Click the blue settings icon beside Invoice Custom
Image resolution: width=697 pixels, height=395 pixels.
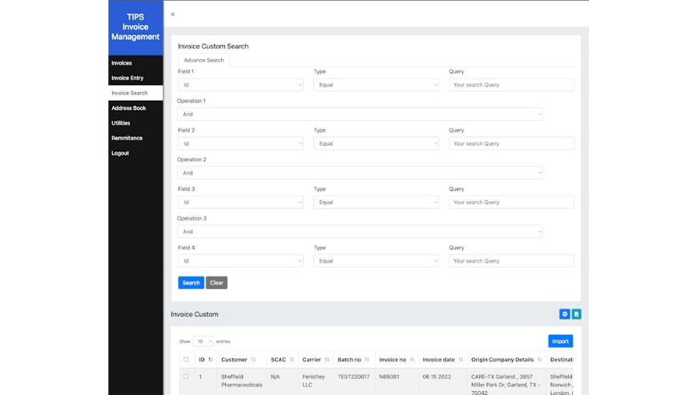click(x=565, y=314)
